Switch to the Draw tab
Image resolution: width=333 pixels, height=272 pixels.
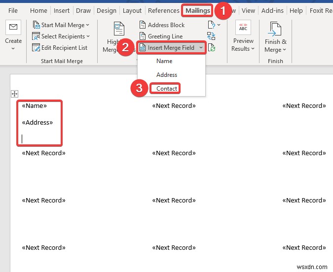coord(83,11)
